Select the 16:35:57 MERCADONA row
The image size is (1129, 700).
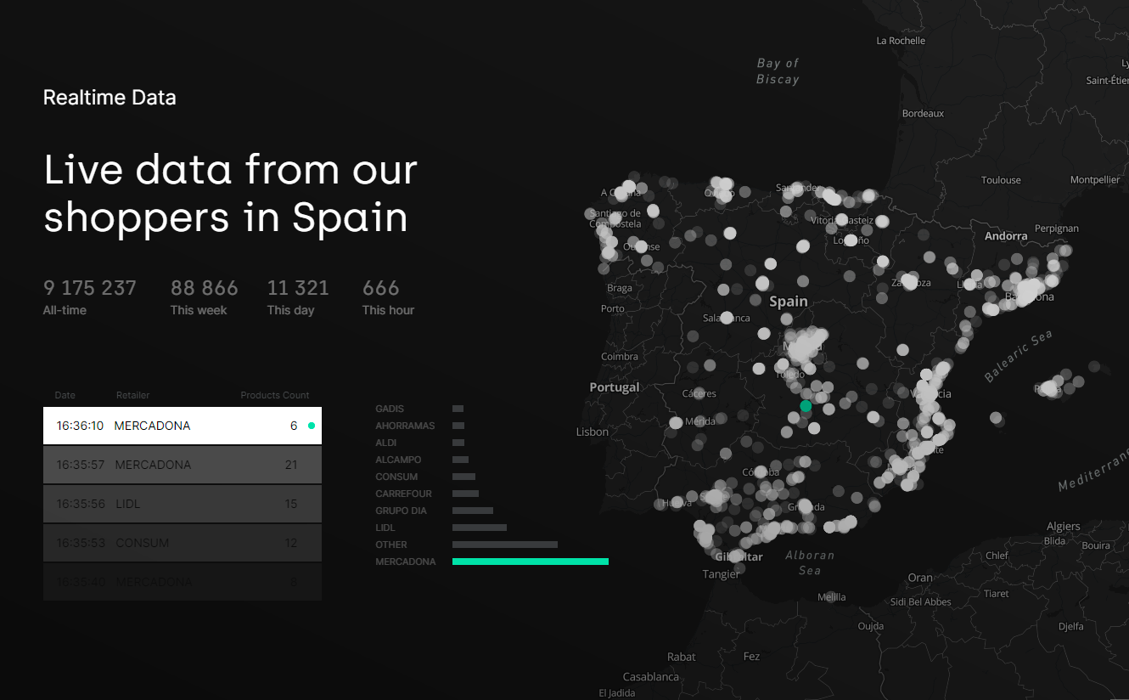pyautogui.click(x=182, y=465)
